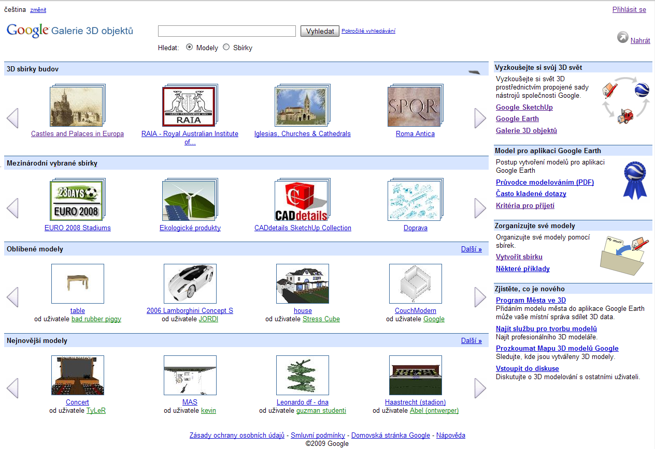Click Nápověda footer link
The height and width of the screenshot is (449, 655).
(x=451, y=435)
